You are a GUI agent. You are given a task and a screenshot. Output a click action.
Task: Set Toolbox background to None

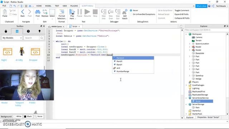point(39,116)
